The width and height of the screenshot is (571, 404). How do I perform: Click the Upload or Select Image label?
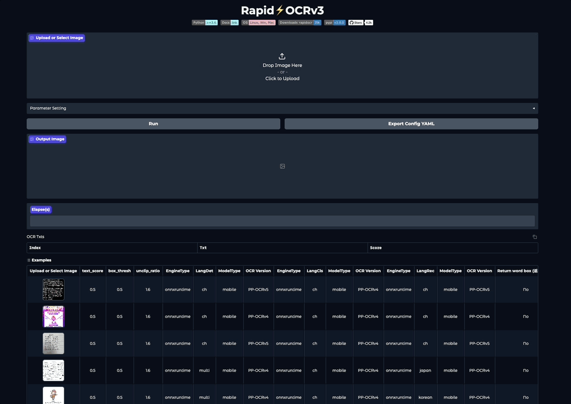pyautogui.click(x=56, y=37)
